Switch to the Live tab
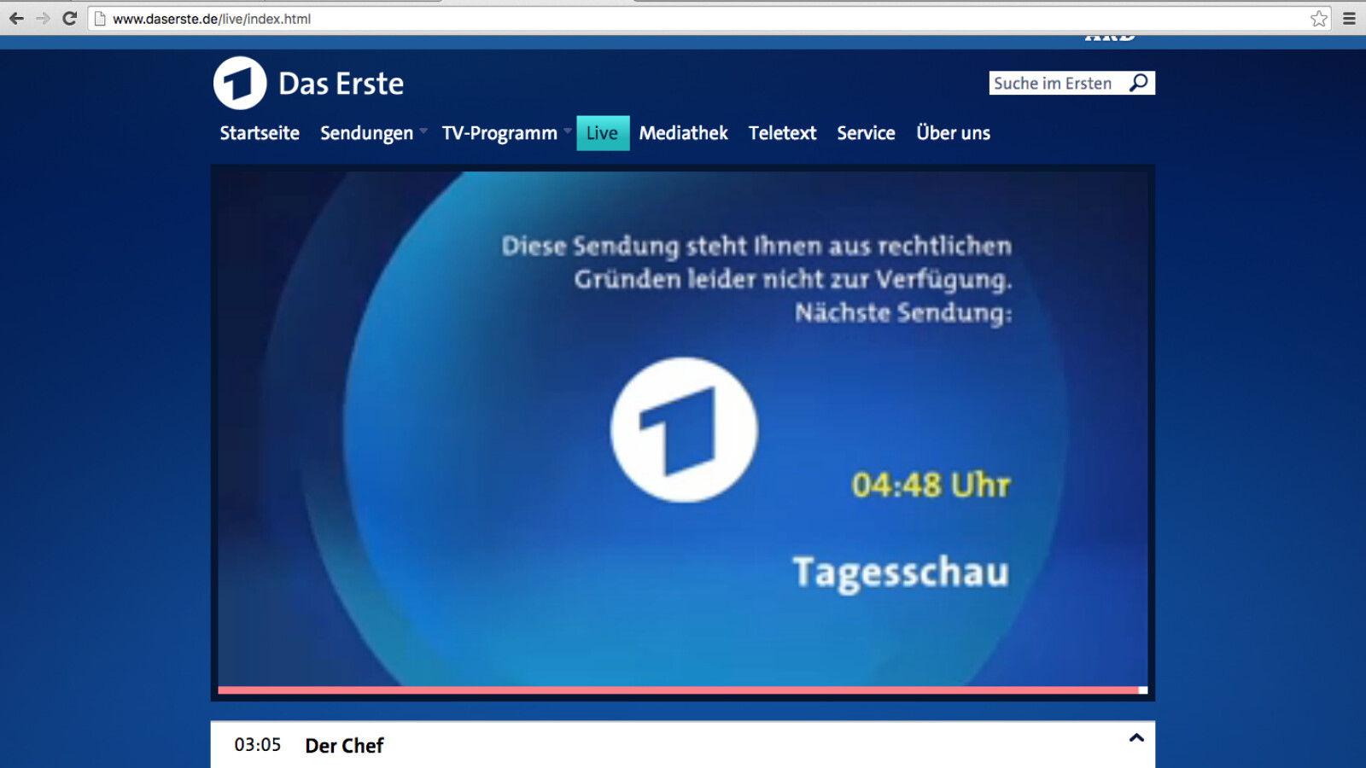 [603, 133]
